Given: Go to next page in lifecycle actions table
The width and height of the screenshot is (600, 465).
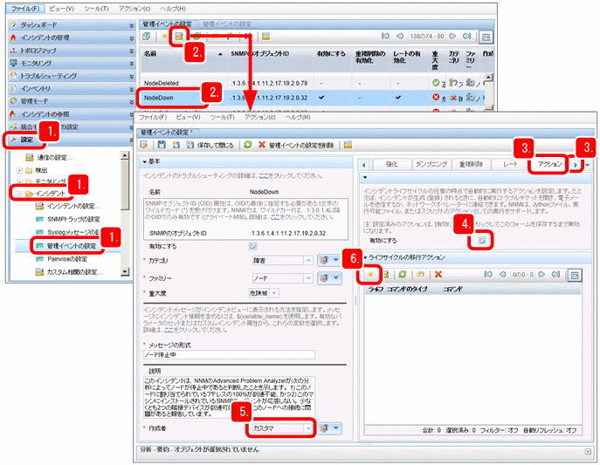Looking at the screenshot, I should (541, 274).
